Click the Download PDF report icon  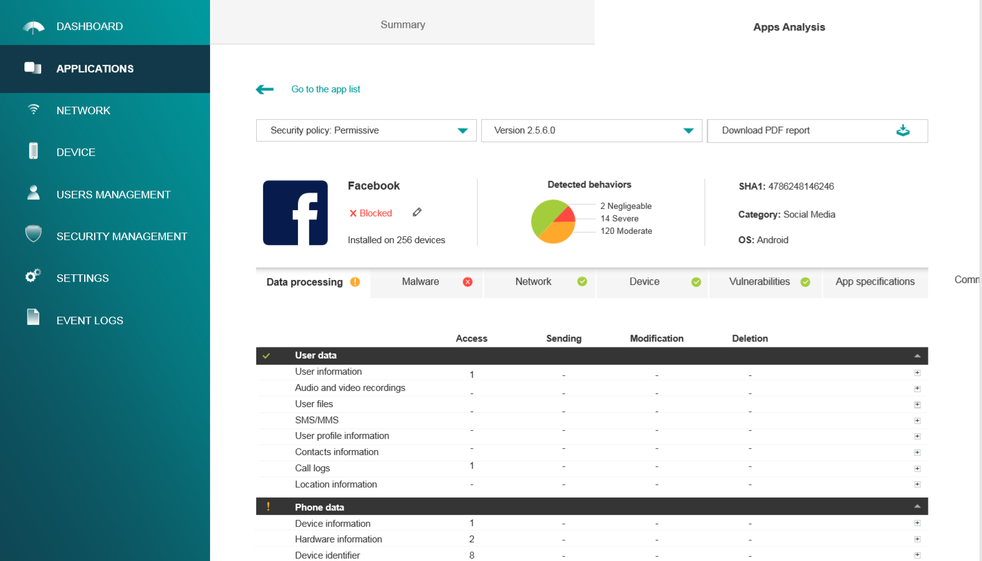click(902, 130)
